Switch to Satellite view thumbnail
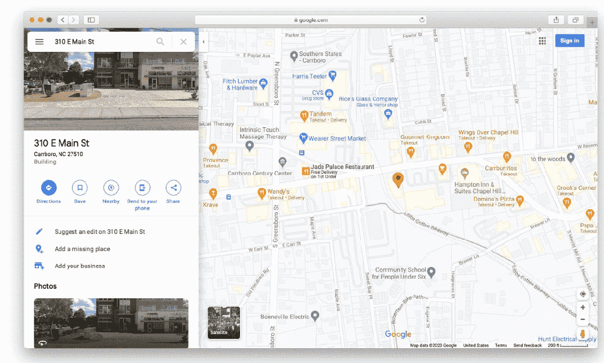Image resolution: width=604 pixels, height=363 pixels. tap(224, 322)
